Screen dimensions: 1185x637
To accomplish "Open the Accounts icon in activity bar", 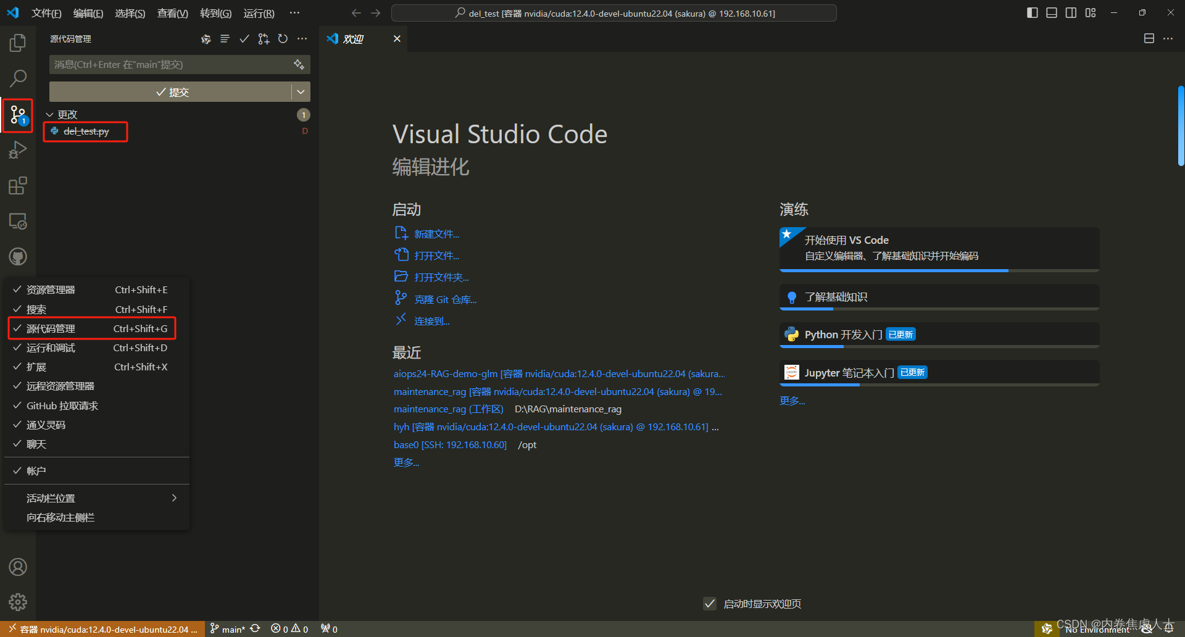I will pyautogui.click(x=18, y=567).
